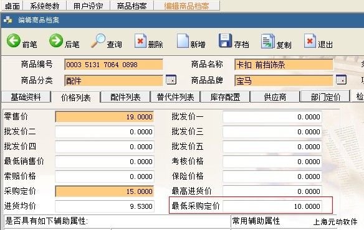Open the 价格列表 tab
The height and width of the screenshot is (230, 364).
tap(75, 97)
